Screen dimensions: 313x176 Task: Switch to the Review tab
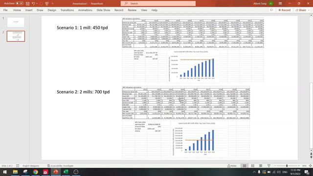(x=132, y=10)
